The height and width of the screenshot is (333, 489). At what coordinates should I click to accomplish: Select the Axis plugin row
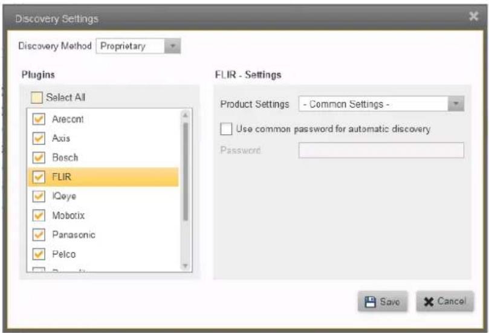coord(103,138)
